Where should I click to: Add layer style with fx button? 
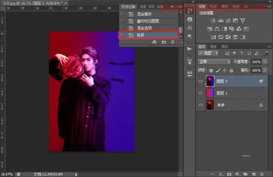point(221,174)
